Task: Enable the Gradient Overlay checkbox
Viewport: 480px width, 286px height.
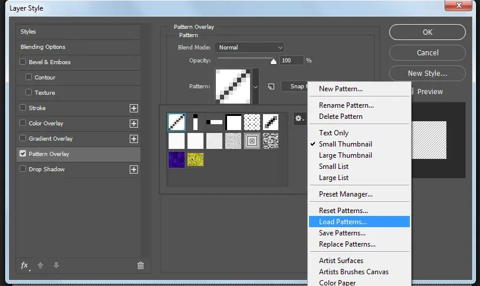Action: [x=22, y=138]
